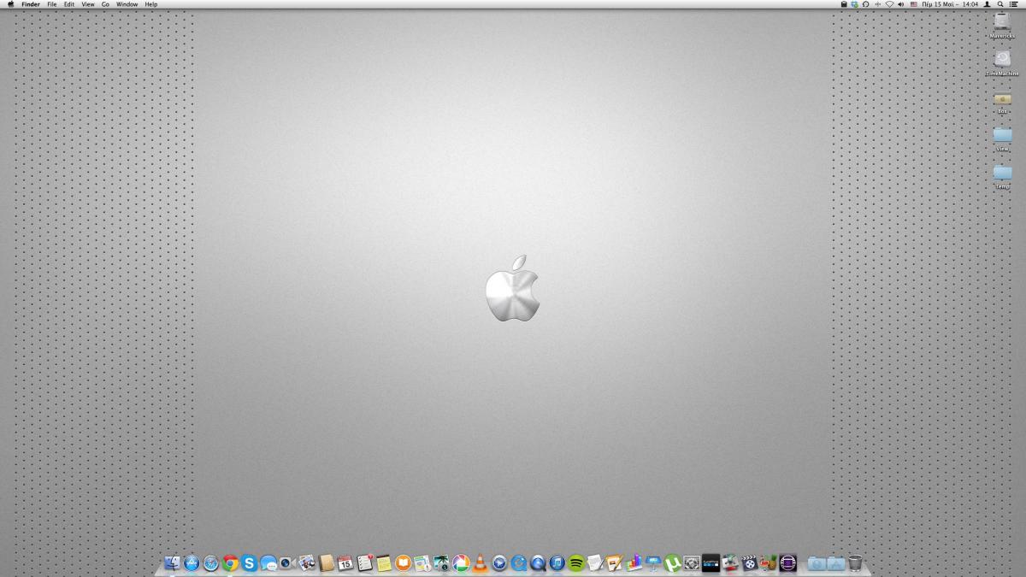This screenshot has height=577, width=1026.
Task: Open the Go menu
Action: click(105, 4)
